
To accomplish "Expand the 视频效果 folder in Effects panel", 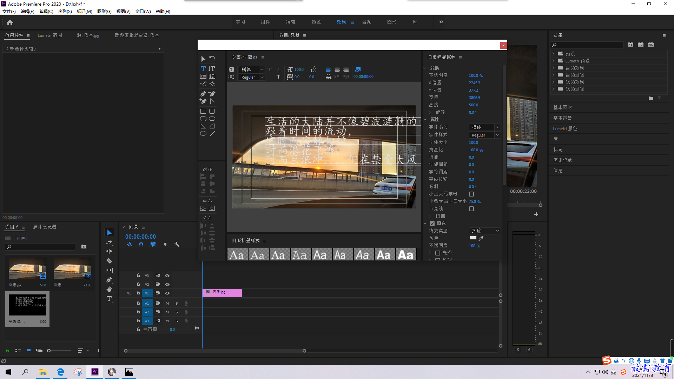I will point(553,82).
